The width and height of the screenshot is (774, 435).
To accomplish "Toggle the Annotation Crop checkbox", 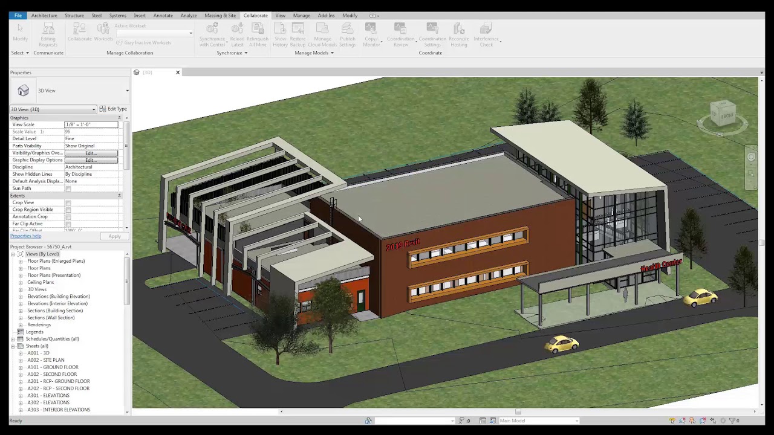I will 68,217.
